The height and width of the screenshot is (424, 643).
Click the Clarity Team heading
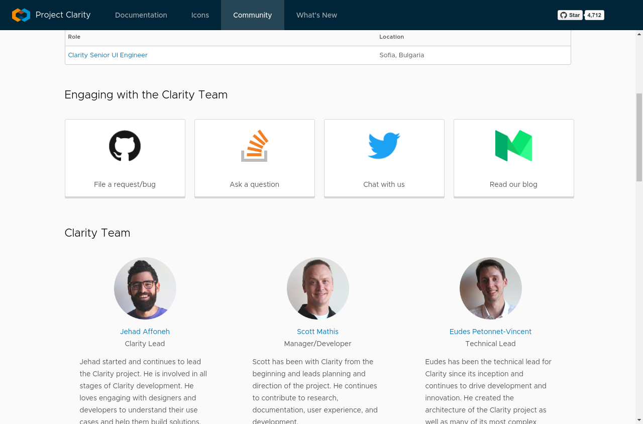point(97,233)
